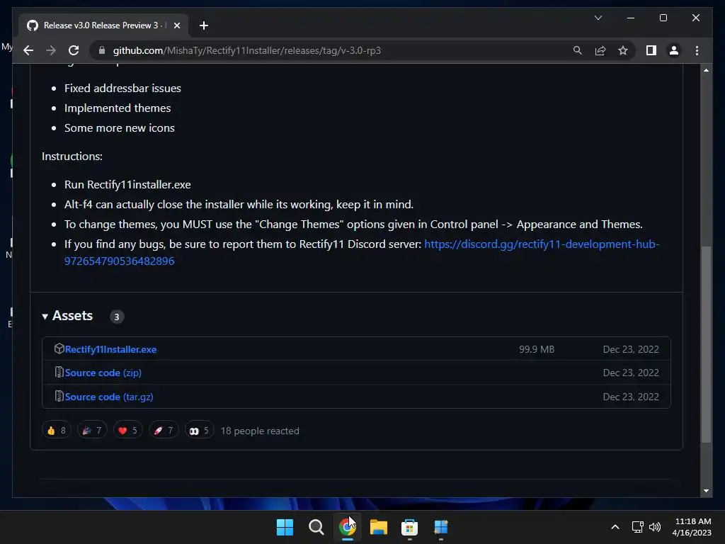Open the Chrome side panel
The height and width of the screenshot is (544, 725).
point(651,50)
